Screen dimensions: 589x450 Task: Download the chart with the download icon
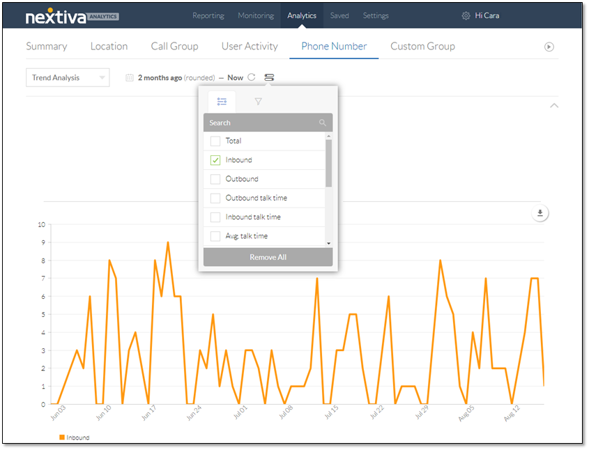coord(540,213)
